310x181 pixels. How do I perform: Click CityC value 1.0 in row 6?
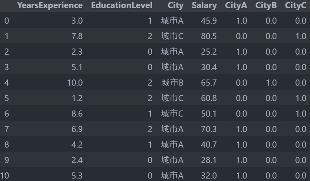click(x=301, y=114)
